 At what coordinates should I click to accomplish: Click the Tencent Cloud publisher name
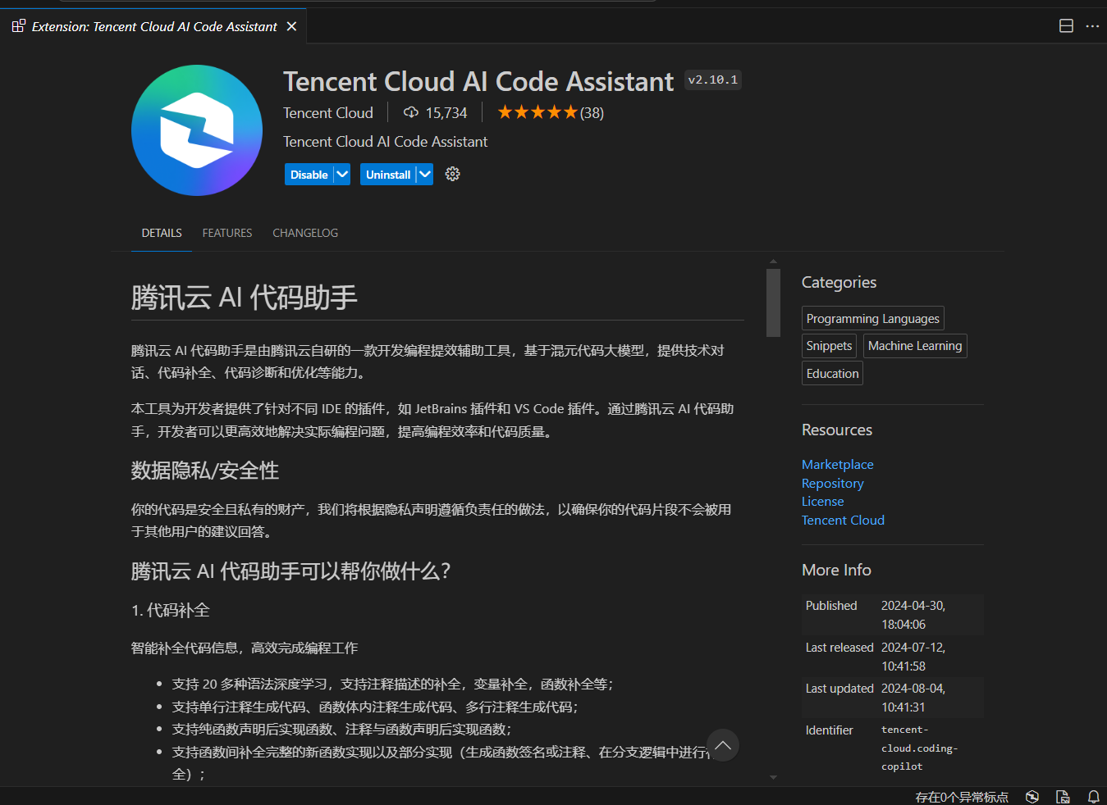(328, 113)
